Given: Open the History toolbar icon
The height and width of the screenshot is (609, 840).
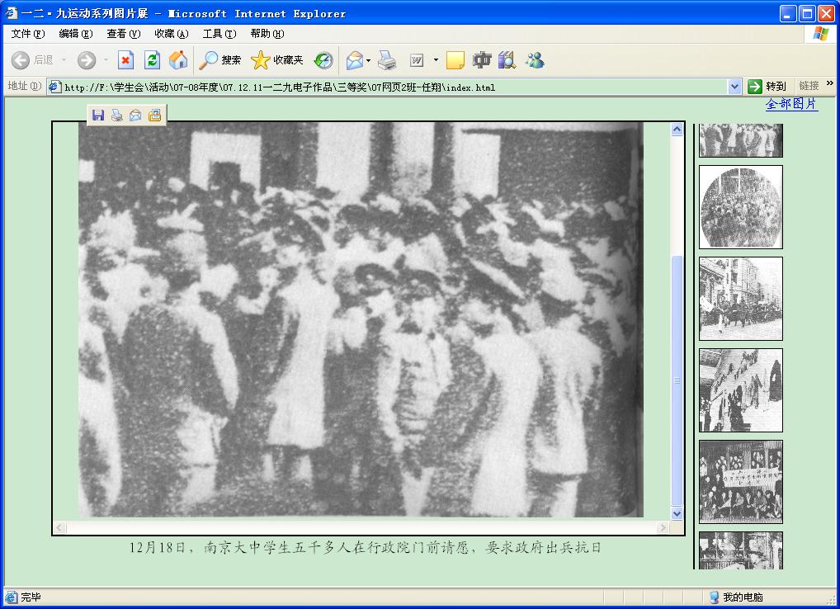Looking at the screenshot, I should click(323, 60).
